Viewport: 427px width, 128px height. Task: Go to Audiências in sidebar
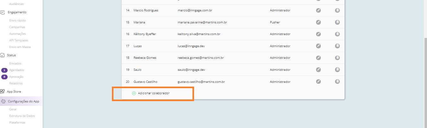[x=16, y=4]
